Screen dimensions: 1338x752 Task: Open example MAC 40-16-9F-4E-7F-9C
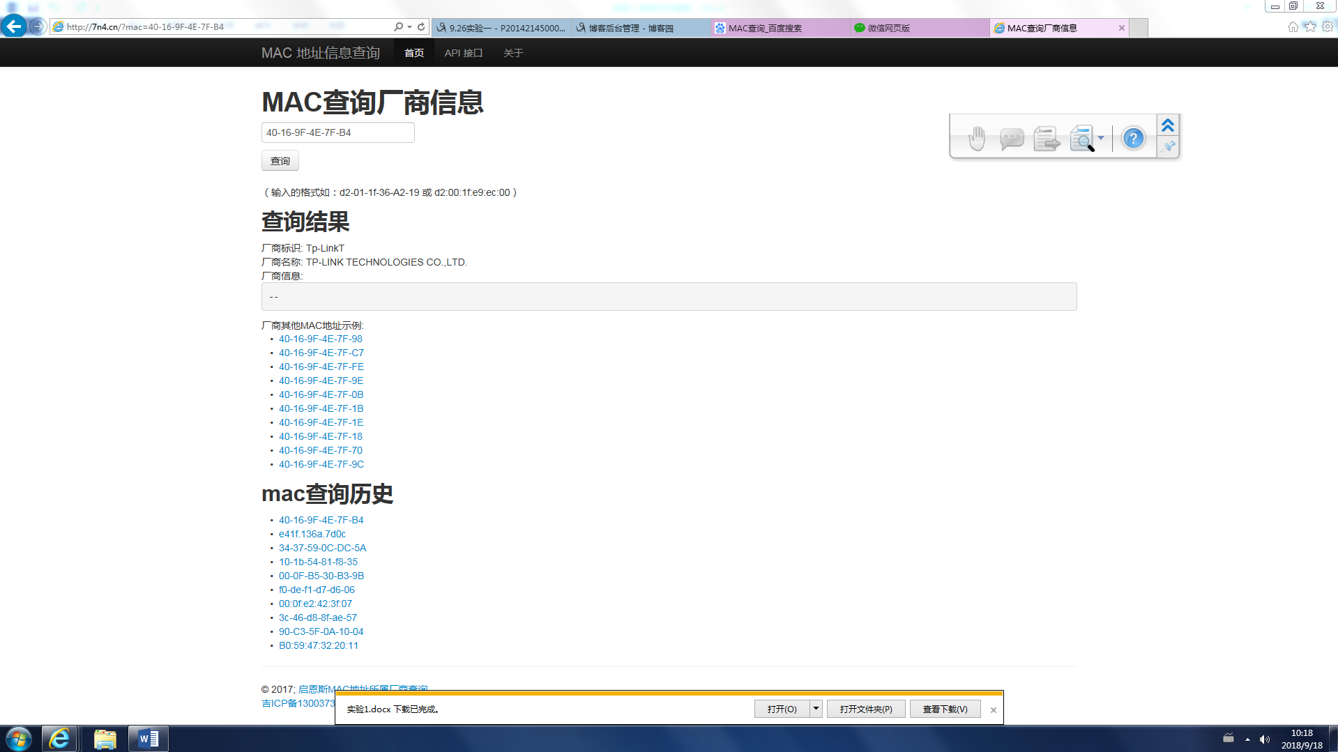pyautogui.click(x=321, y=465)
